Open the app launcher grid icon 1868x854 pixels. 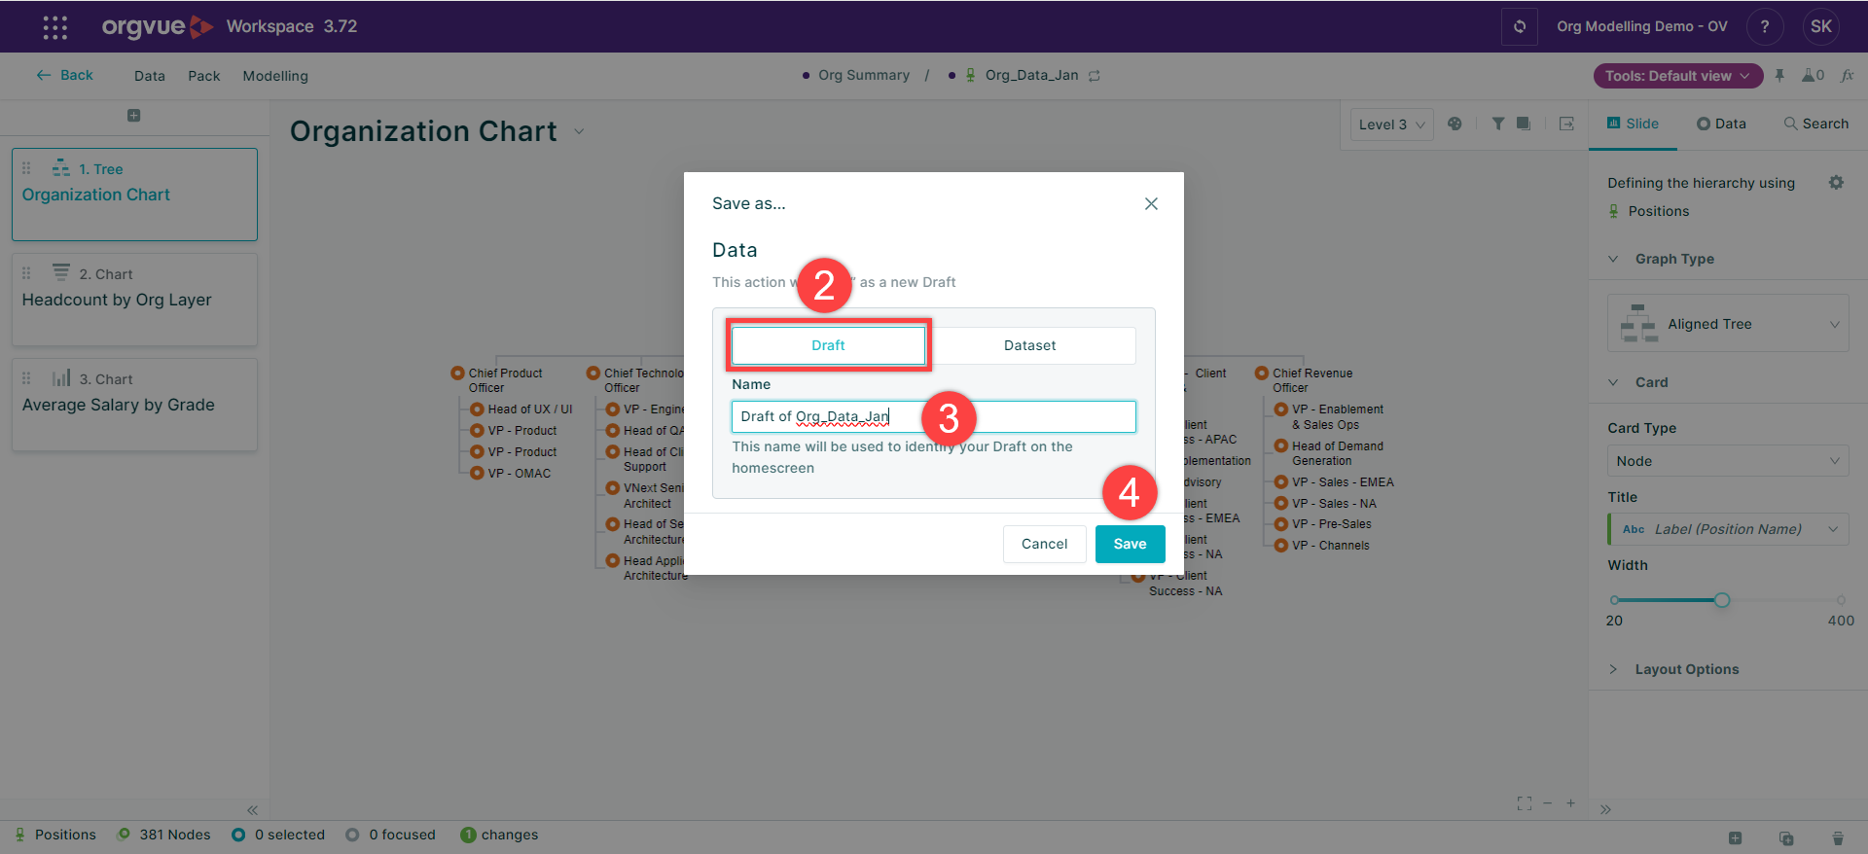(x=55, y=27)
